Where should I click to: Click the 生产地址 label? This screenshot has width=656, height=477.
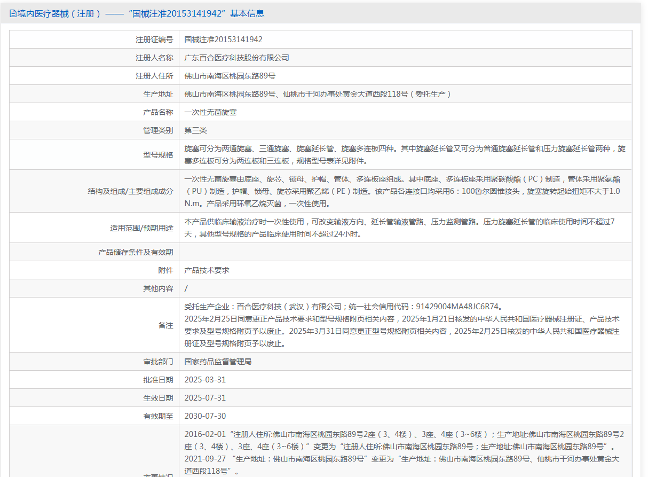click(158, 94)
